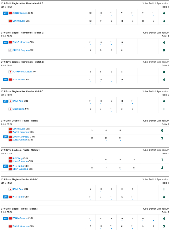The width and height of the screenshot is (170, 231).
Task: Click the Japan flag beside ONO Daito
Action: 10,109
